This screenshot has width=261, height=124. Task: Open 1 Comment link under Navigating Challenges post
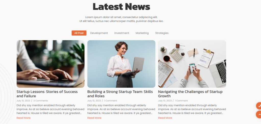click(181, 101)
